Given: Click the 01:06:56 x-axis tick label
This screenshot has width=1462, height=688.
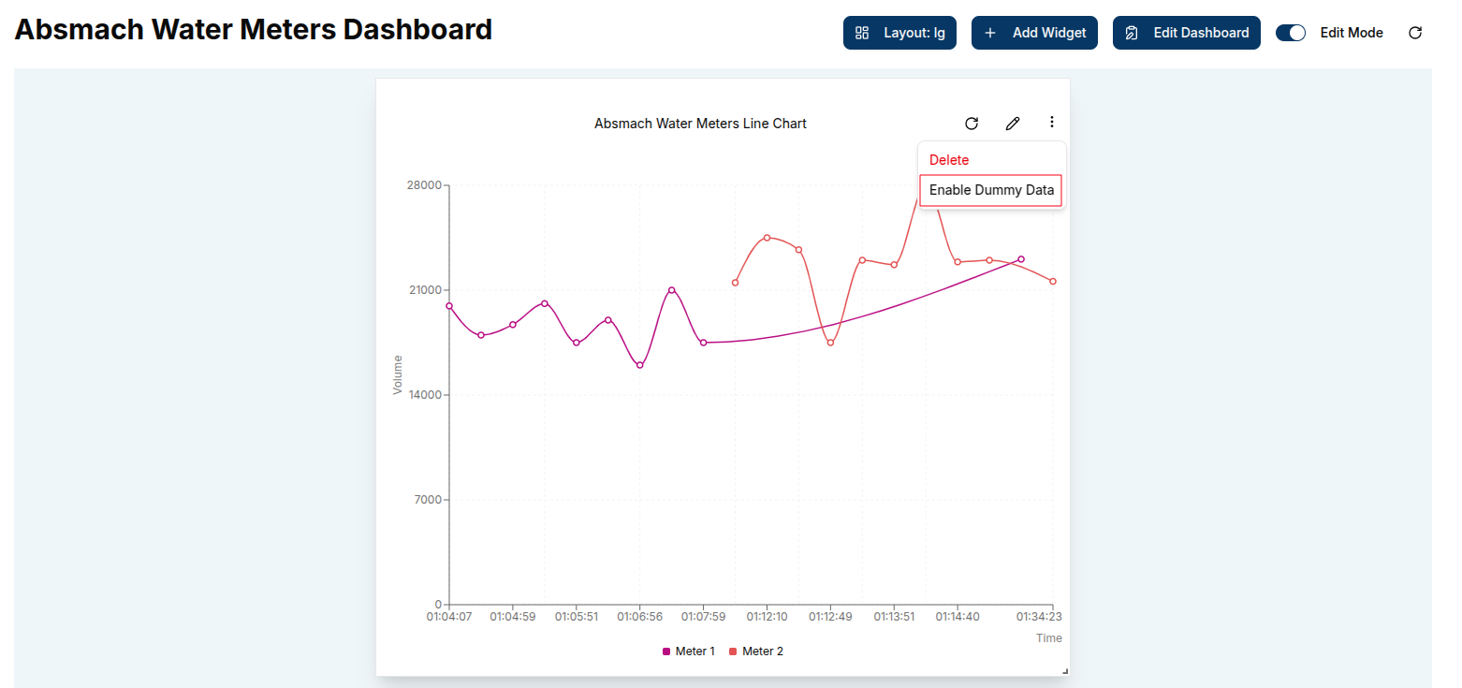Looking at the screenshot, I should click(x=640, y=617).
